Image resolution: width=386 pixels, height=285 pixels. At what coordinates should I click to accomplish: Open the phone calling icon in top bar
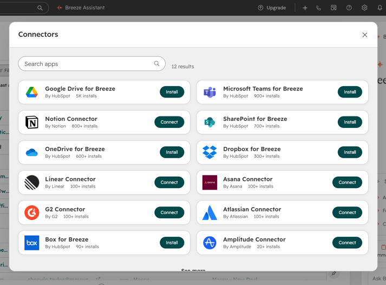pyautogui.click(x=318, y=8)
